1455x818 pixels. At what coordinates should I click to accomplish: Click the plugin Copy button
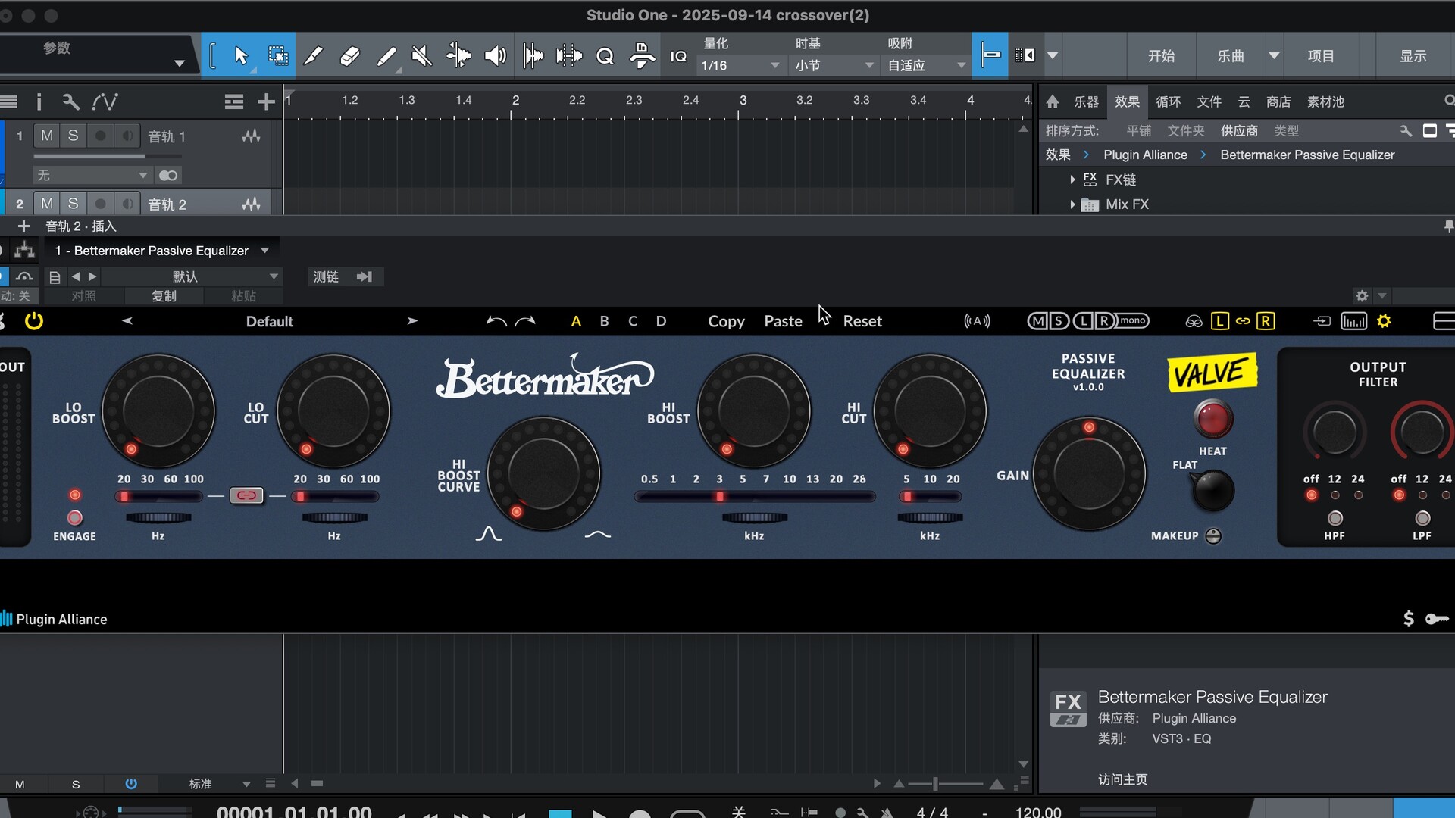(726, 321)
